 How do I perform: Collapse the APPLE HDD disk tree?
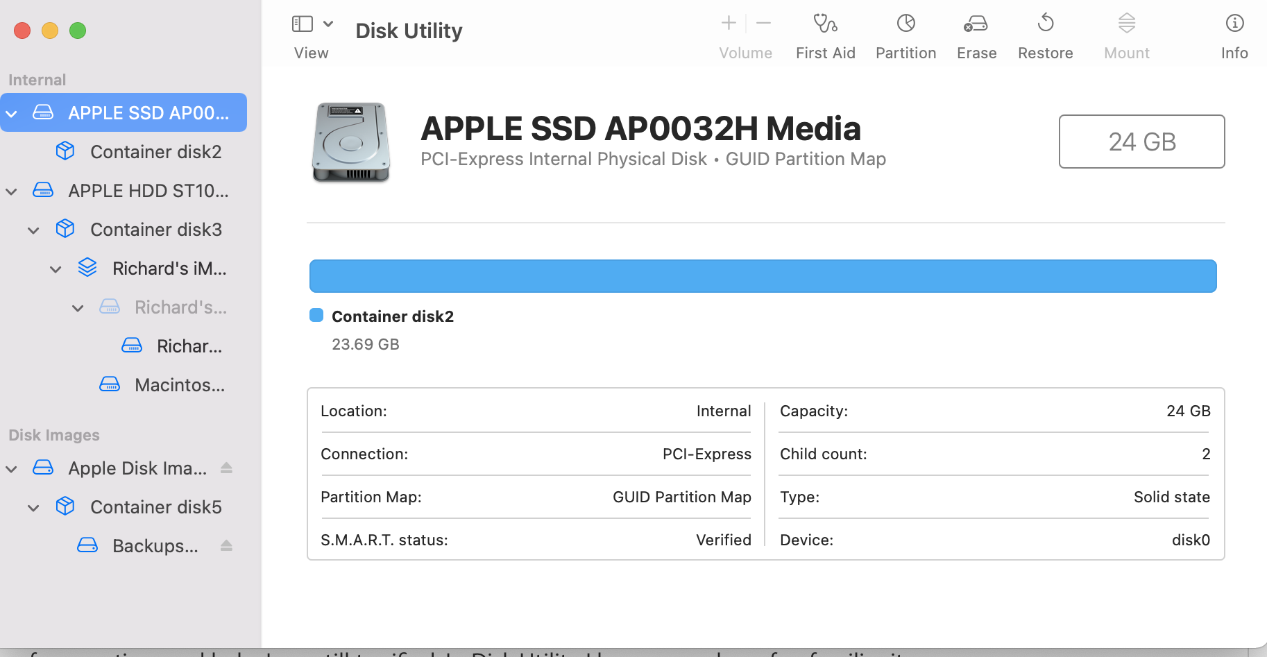pos(12,191)
